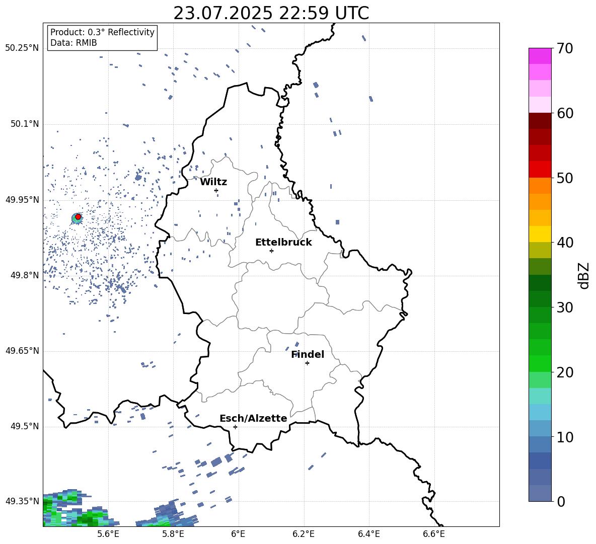Click the 49.95°N latitude label

pos(22,199)
